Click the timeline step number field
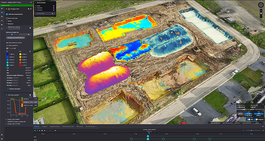265x141 pixels. coord(50,130)
